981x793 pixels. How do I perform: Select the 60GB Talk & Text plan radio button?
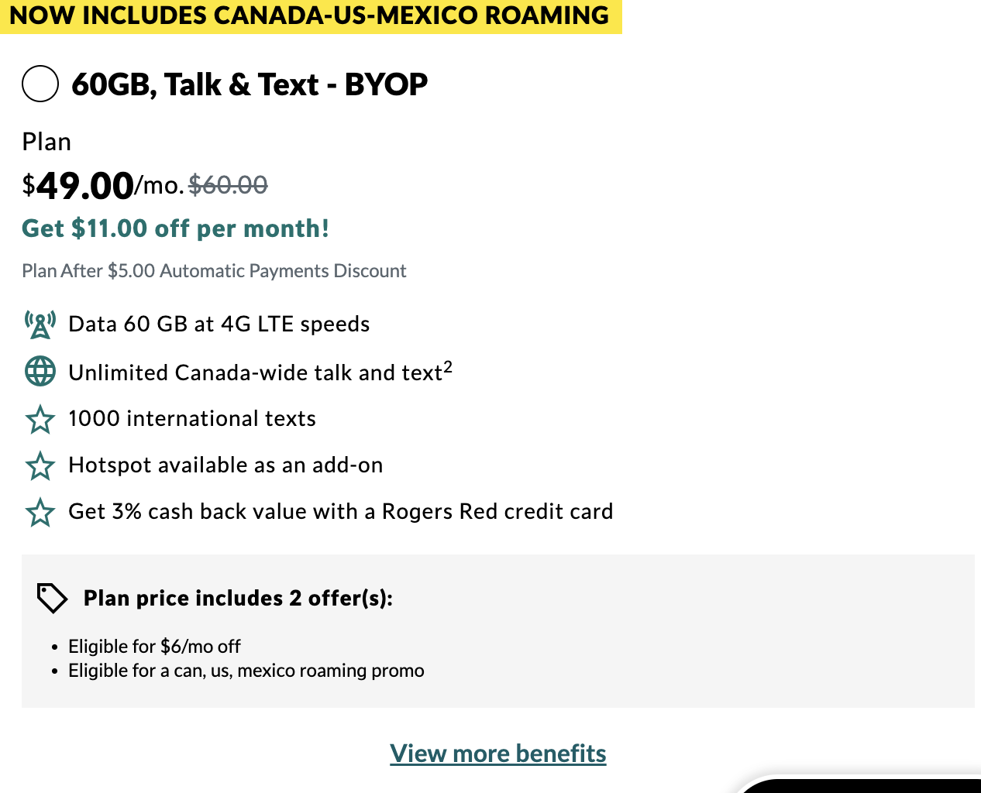[40, 84]
